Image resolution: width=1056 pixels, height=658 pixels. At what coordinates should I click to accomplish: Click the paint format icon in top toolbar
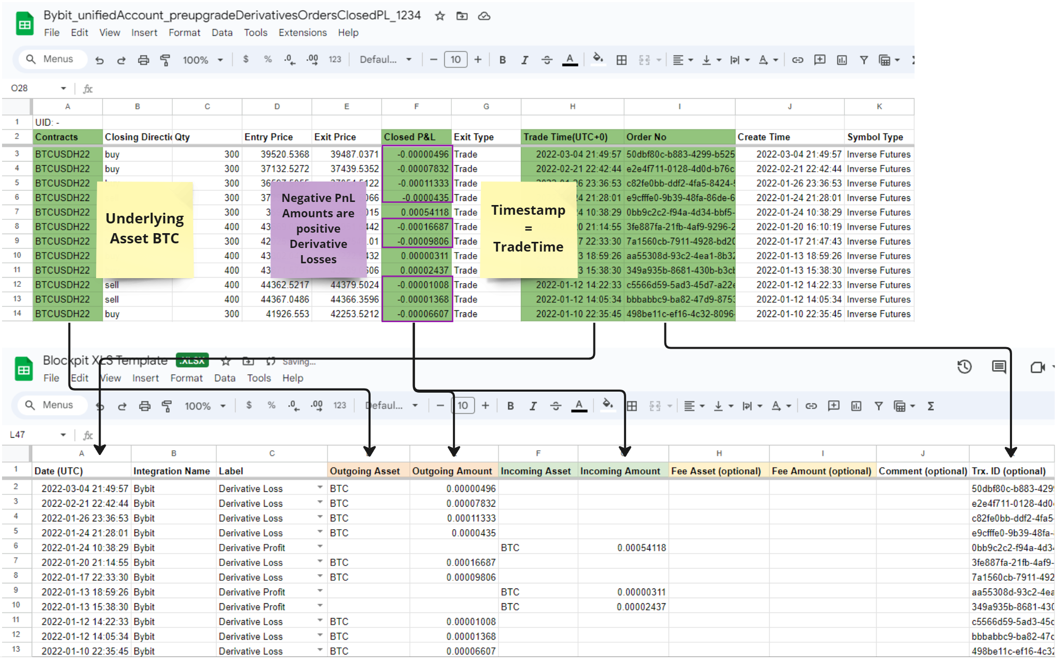click(165, 60)
